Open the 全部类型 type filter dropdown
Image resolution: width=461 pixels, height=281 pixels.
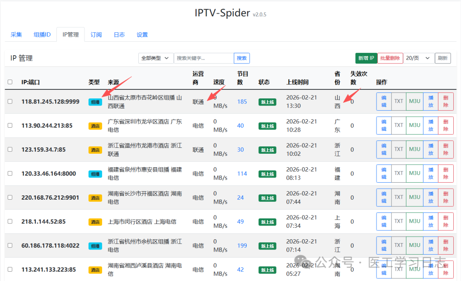[156, 58]
